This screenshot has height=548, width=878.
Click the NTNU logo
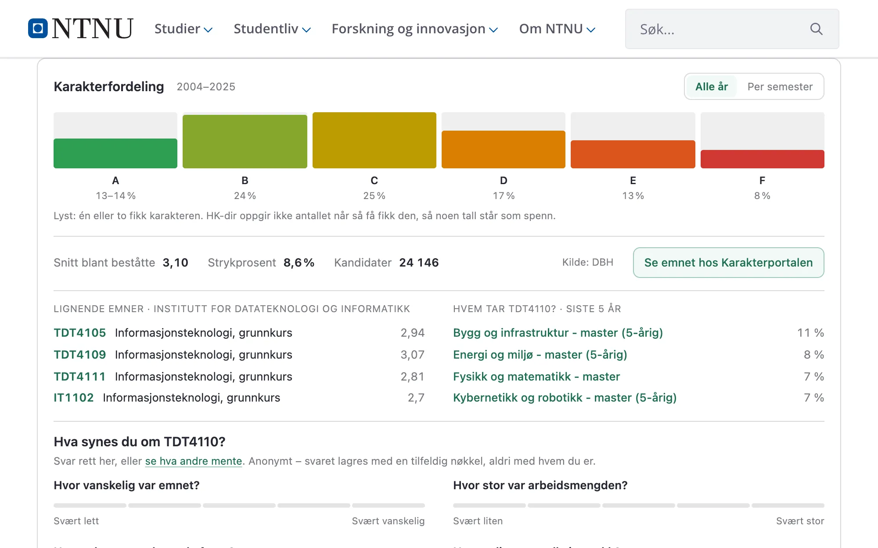tap(81, 28)
